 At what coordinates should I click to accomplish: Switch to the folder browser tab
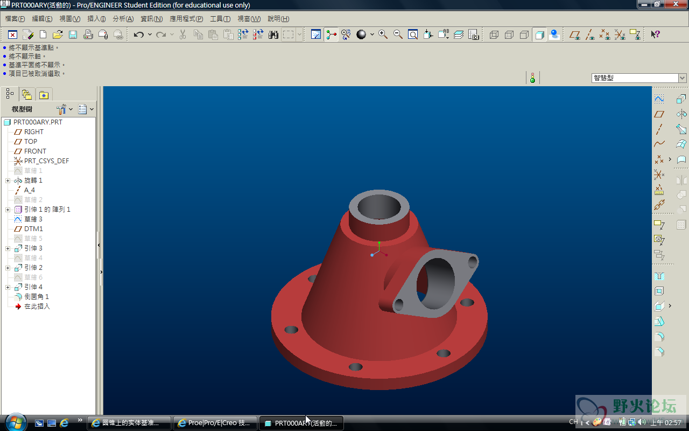tap(27, 95)
